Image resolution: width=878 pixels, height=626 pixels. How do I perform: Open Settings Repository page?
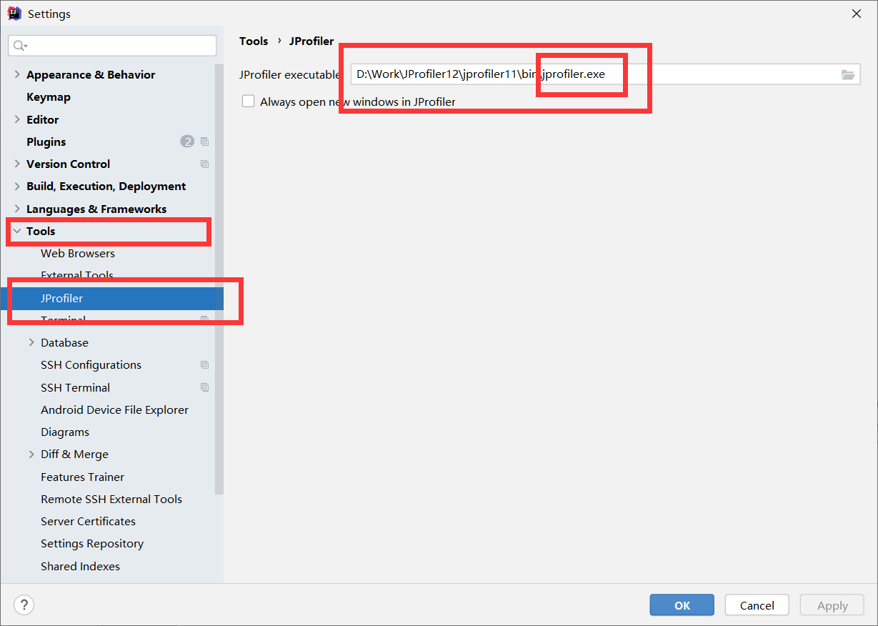point(92,543)
